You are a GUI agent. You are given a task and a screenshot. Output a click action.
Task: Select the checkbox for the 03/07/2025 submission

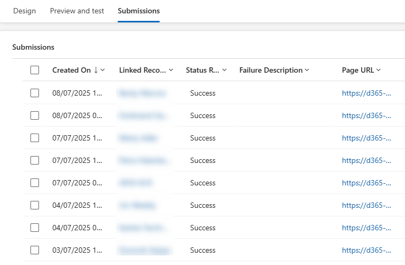pyautogui.click(x=35, y=250)
